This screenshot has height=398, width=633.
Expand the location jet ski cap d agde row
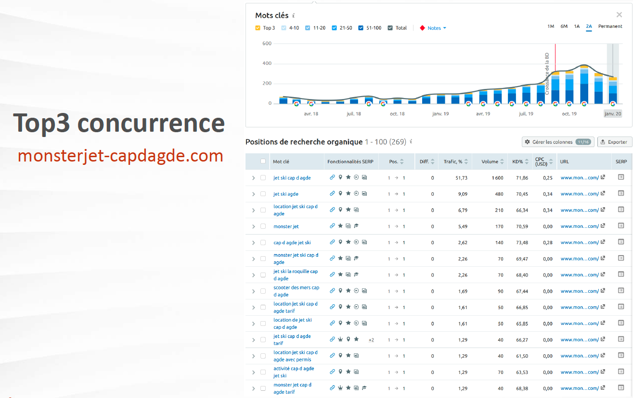point(253,210)
